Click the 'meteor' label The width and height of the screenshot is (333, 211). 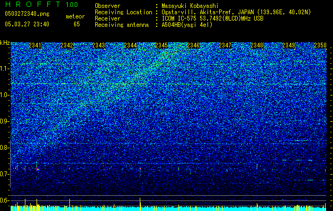pos(75,16)
